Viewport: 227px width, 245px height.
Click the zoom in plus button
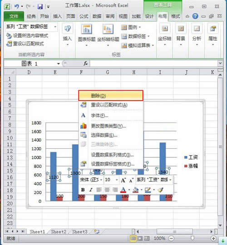213,239
